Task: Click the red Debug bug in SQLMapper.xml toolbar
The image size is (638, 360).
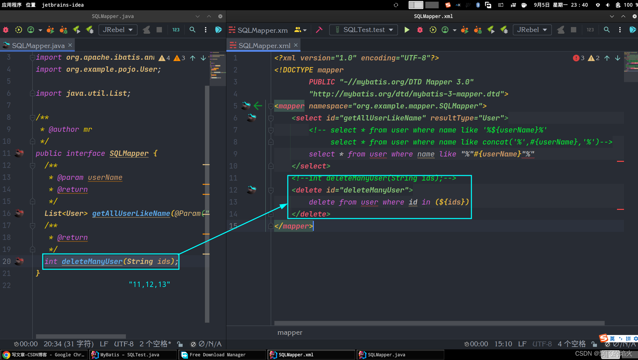Action: [x=420, y=30]
